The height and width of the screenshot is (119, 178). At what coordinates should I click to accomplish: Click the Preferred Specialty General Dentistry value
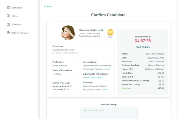pyautogui.click(x=156, y=65)
